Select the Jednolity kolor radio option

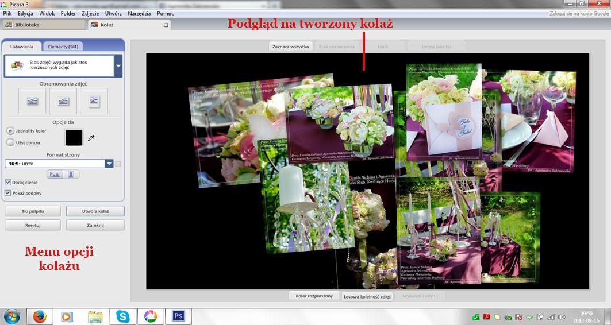(x=10, y=131)
